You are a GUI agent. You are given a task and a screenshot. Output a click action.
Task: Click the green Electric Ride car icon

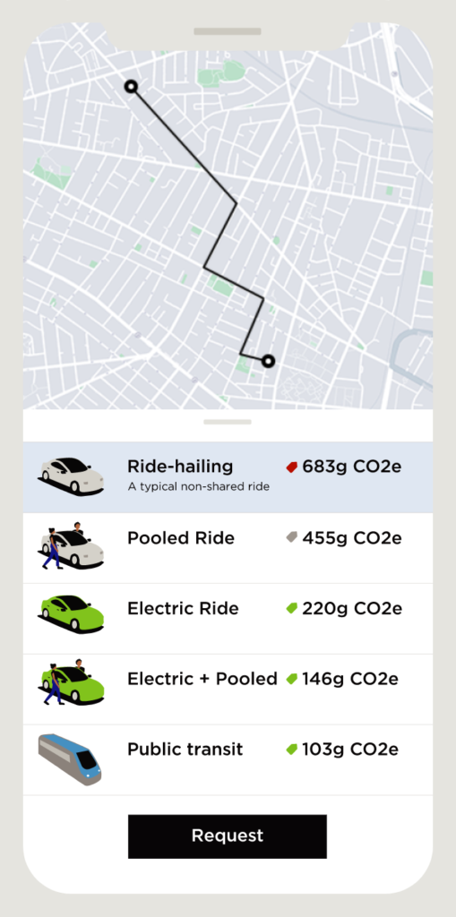(72, 614)
